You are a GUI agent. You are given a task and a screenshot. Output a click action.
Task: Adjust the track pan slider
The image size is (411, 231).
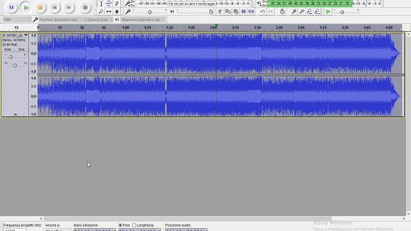[x=15, y=65]
